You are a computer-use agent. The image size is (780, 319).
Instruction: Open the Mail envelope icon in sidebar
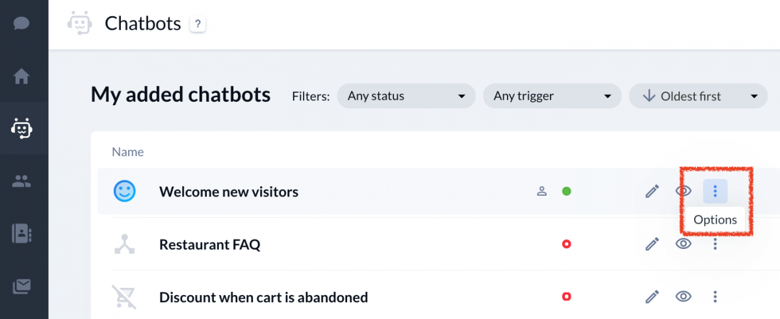(x=22, y=286)
